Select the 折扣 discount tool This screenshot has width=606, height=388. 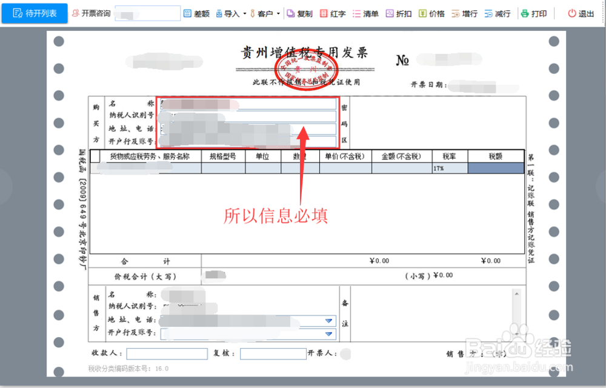(399, 13)
